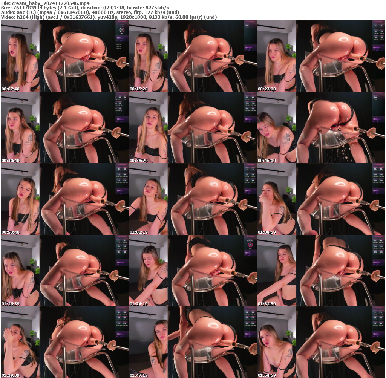Image resolution: width=386 pixels, height=378 pixels.
Task: Select the frame marked 00:46:00
Action: [x=321, y=127]
